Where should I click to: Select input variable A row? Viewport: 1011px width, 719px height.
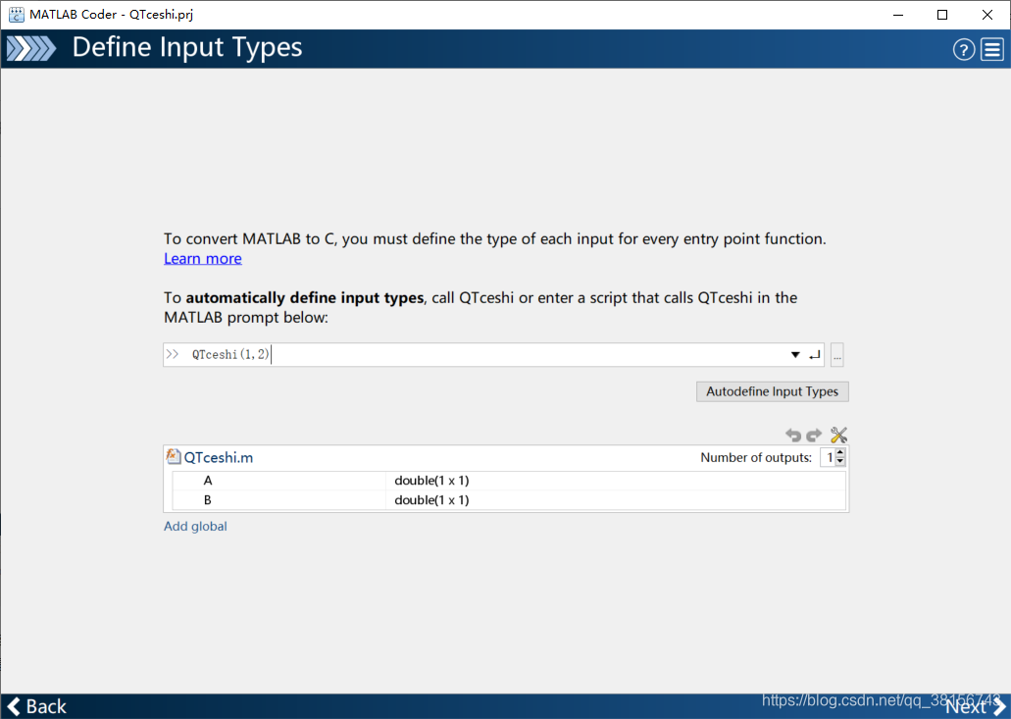pyautogui.click(x=509, y=481)
